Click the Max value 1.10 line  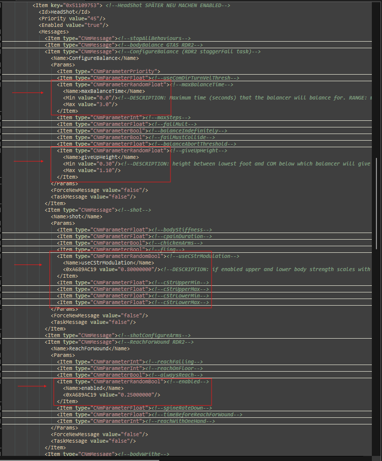92,170
